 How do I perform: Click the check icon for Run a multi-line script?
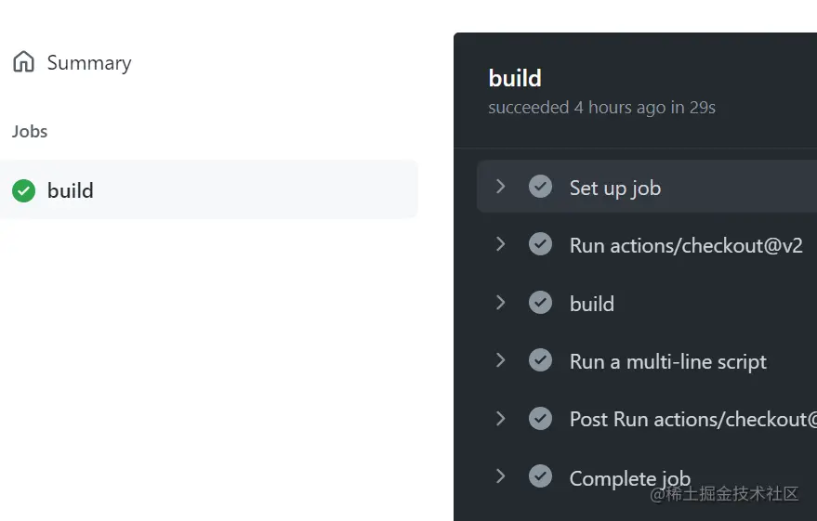540,360
